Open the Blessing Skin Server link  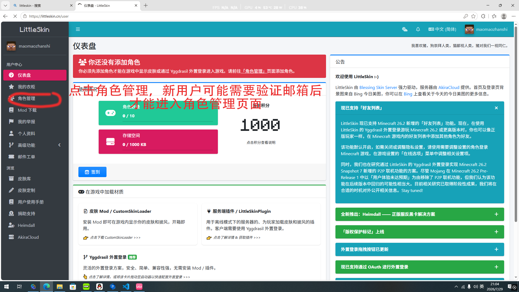click(378, 87)
